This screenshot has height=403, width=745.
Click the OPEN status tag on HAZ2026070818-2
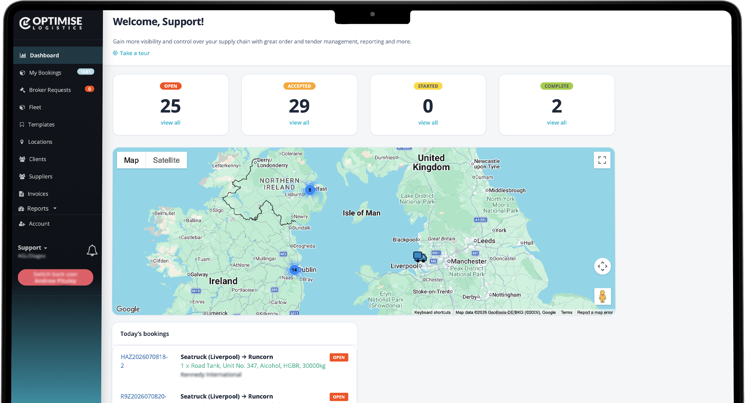pyautogui.click(x=339, y=357)
